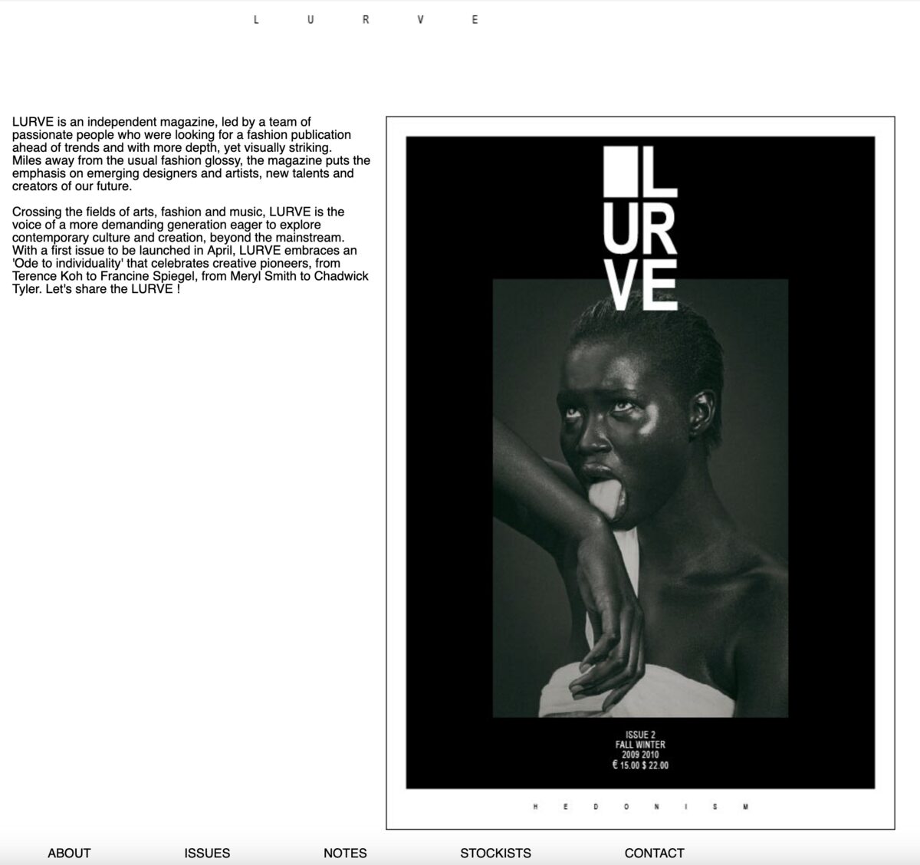Click the large LURVE title on cover
The width and height of the screenshot is (920, 865).
[x=640, y=229]
